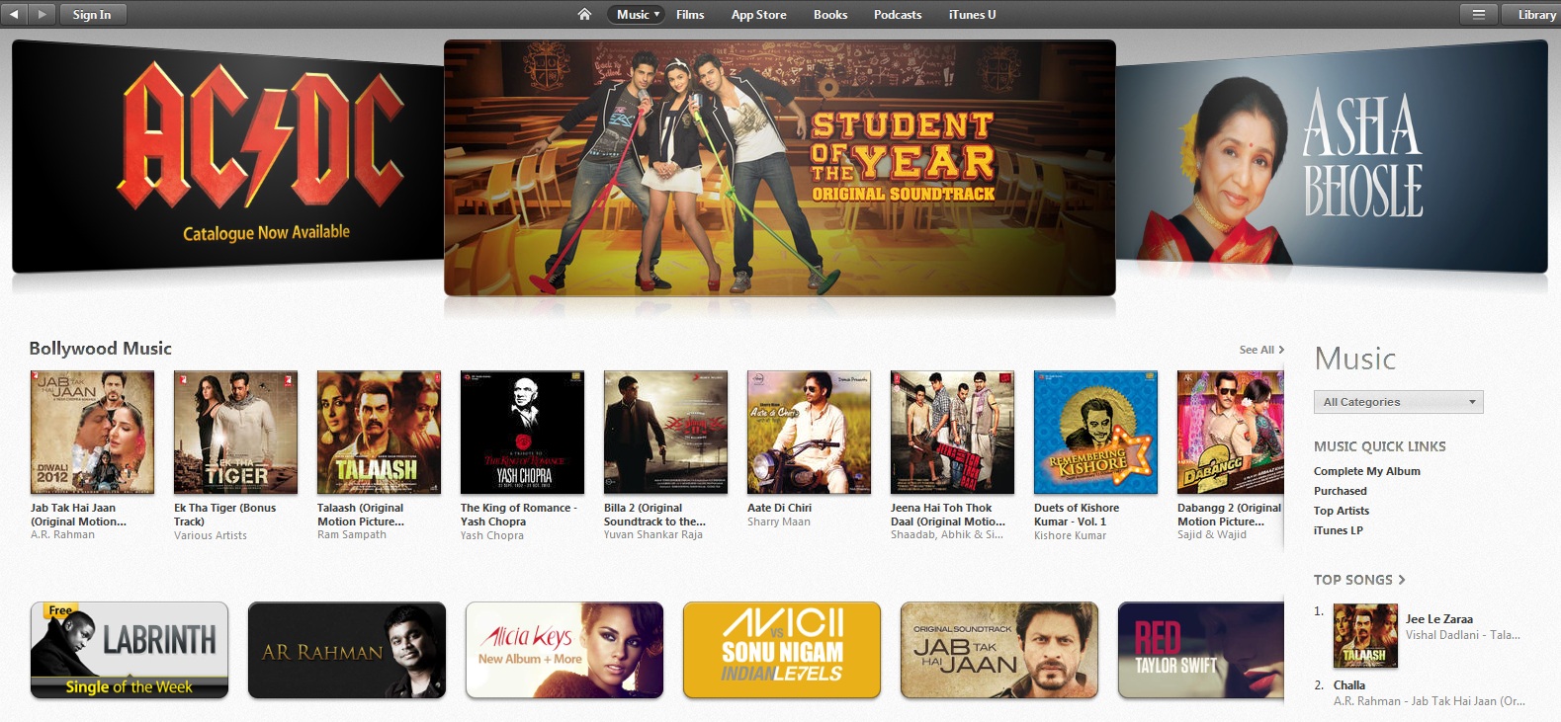Open the Jab Tak Hai Jaan original soundtrack tile

point(999,650)
